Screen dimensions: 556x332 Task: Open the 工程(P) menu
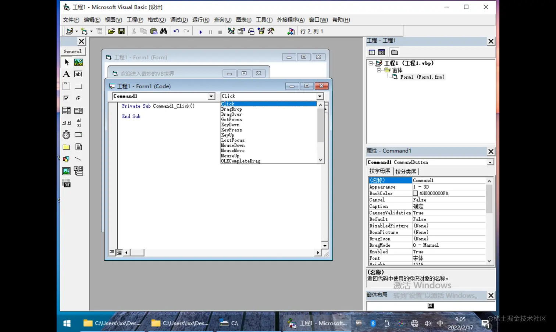point(135,20)
